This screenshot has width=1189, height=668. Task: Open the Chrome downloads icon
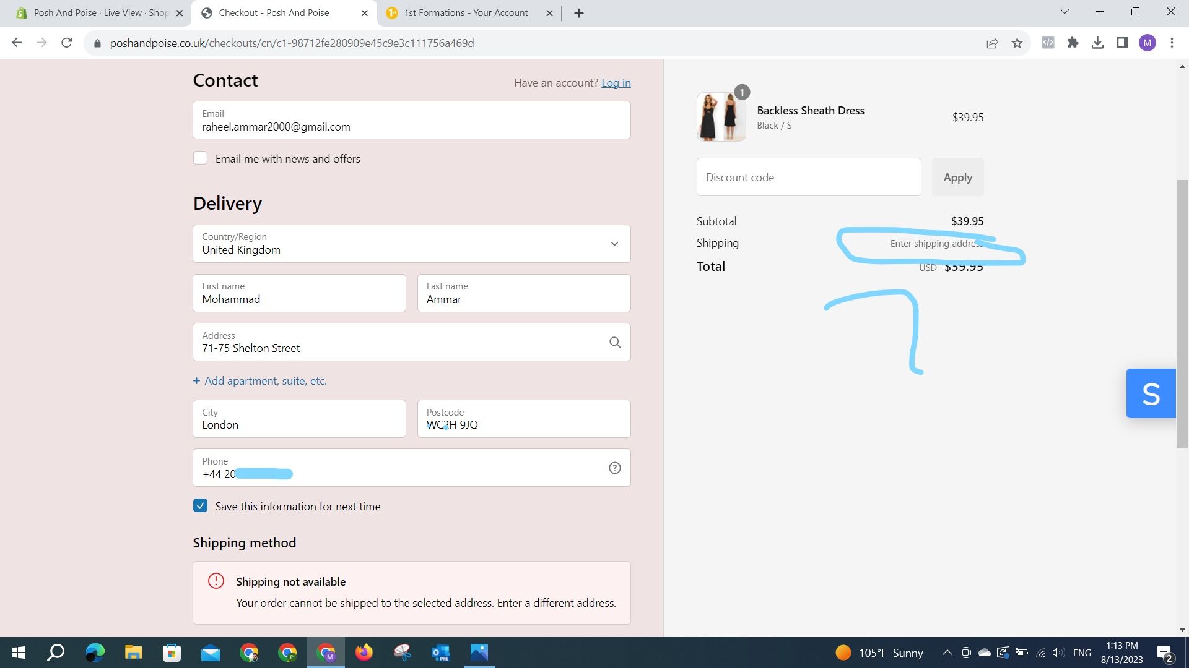(1097, 43)
